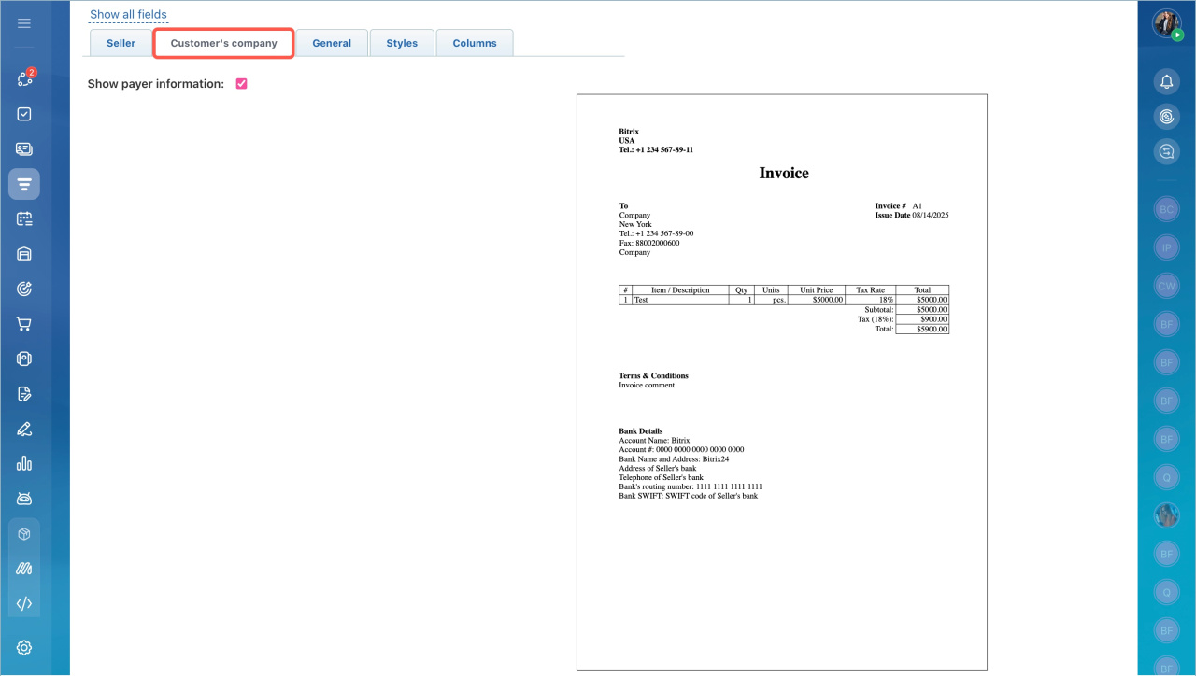The width and height of the screenshot is (1196, 676).
Task: Open the CW chat contact bubble
Action: 1166,287
